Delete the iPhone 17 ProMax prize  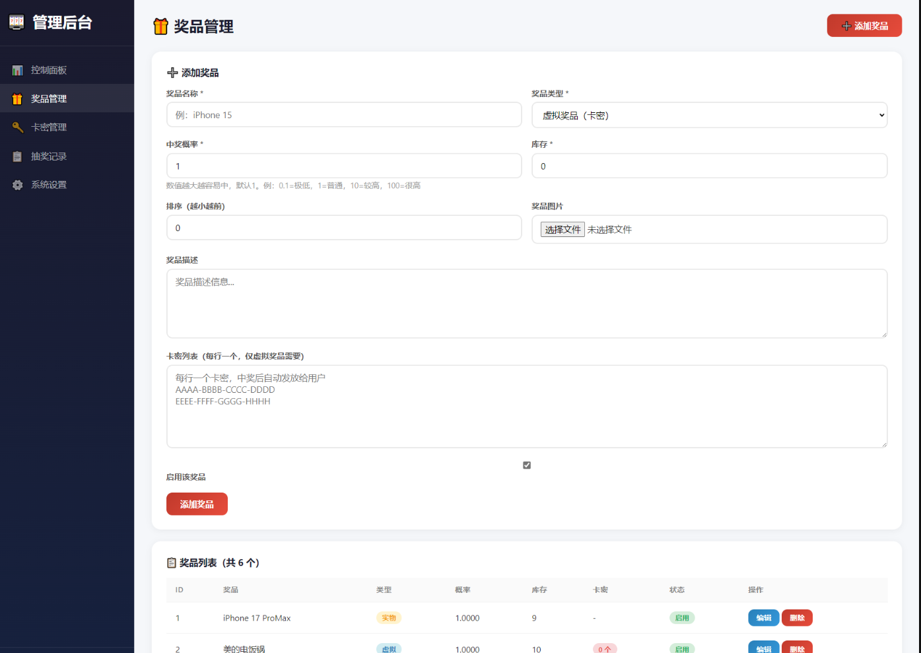click(797, 618)
